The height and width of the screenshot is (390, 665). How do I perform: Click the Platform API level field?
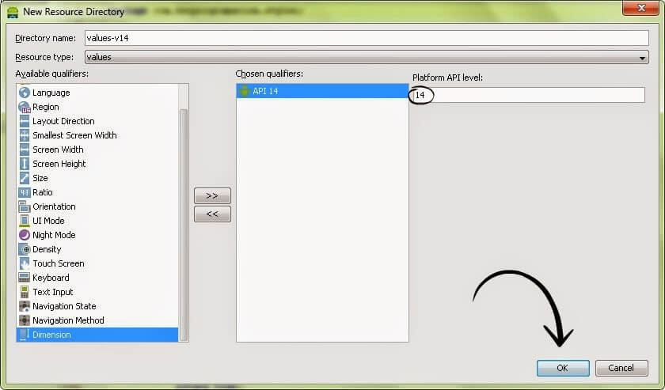(529, 95)
